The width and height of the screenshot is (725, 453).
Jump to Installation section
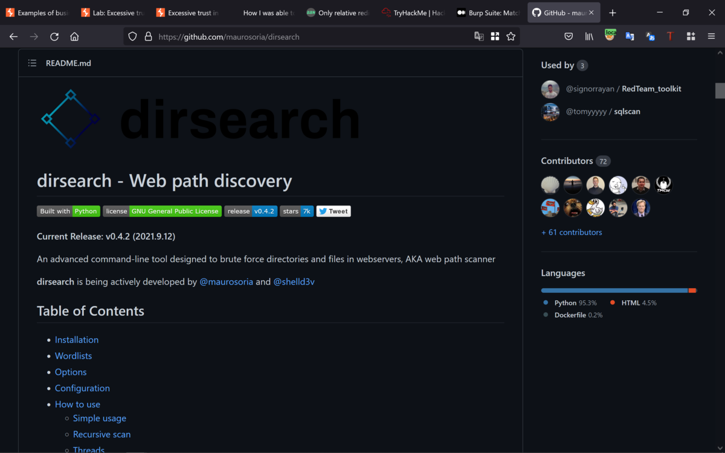[x=77, y=340]
